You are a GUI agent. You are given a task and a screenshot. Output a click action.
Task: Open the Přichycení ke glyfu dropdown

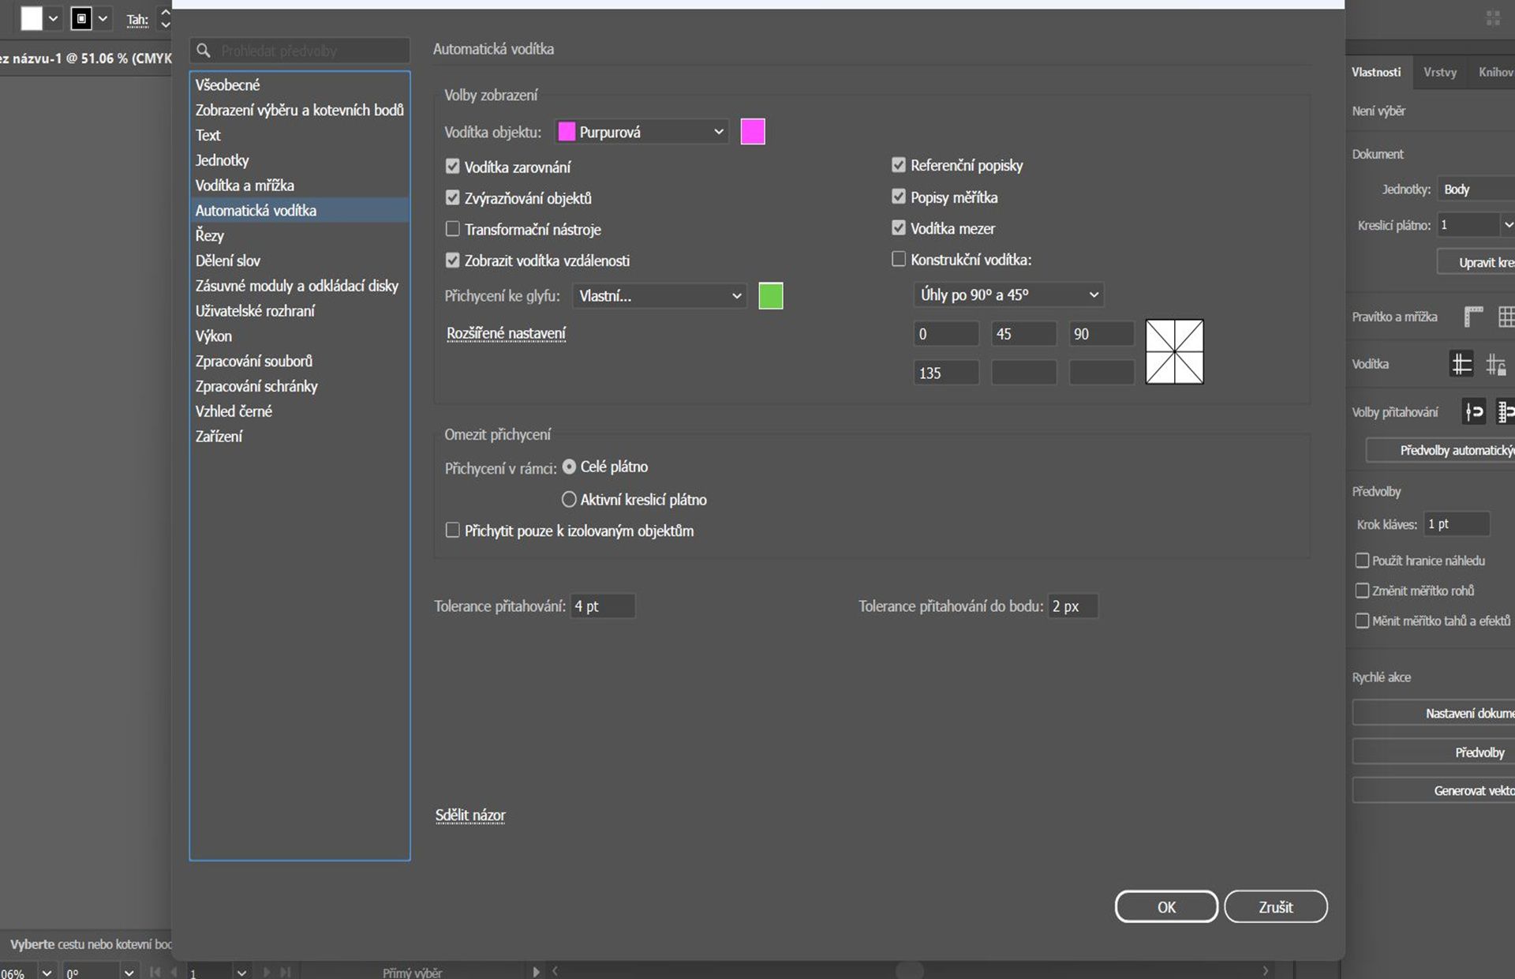[660, 296]
